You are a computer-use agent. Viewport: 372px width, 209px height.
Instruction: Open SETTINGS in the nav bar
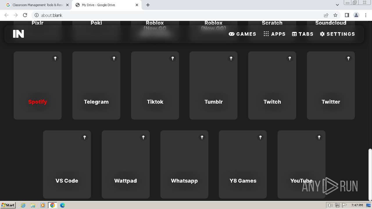point(337,34)
